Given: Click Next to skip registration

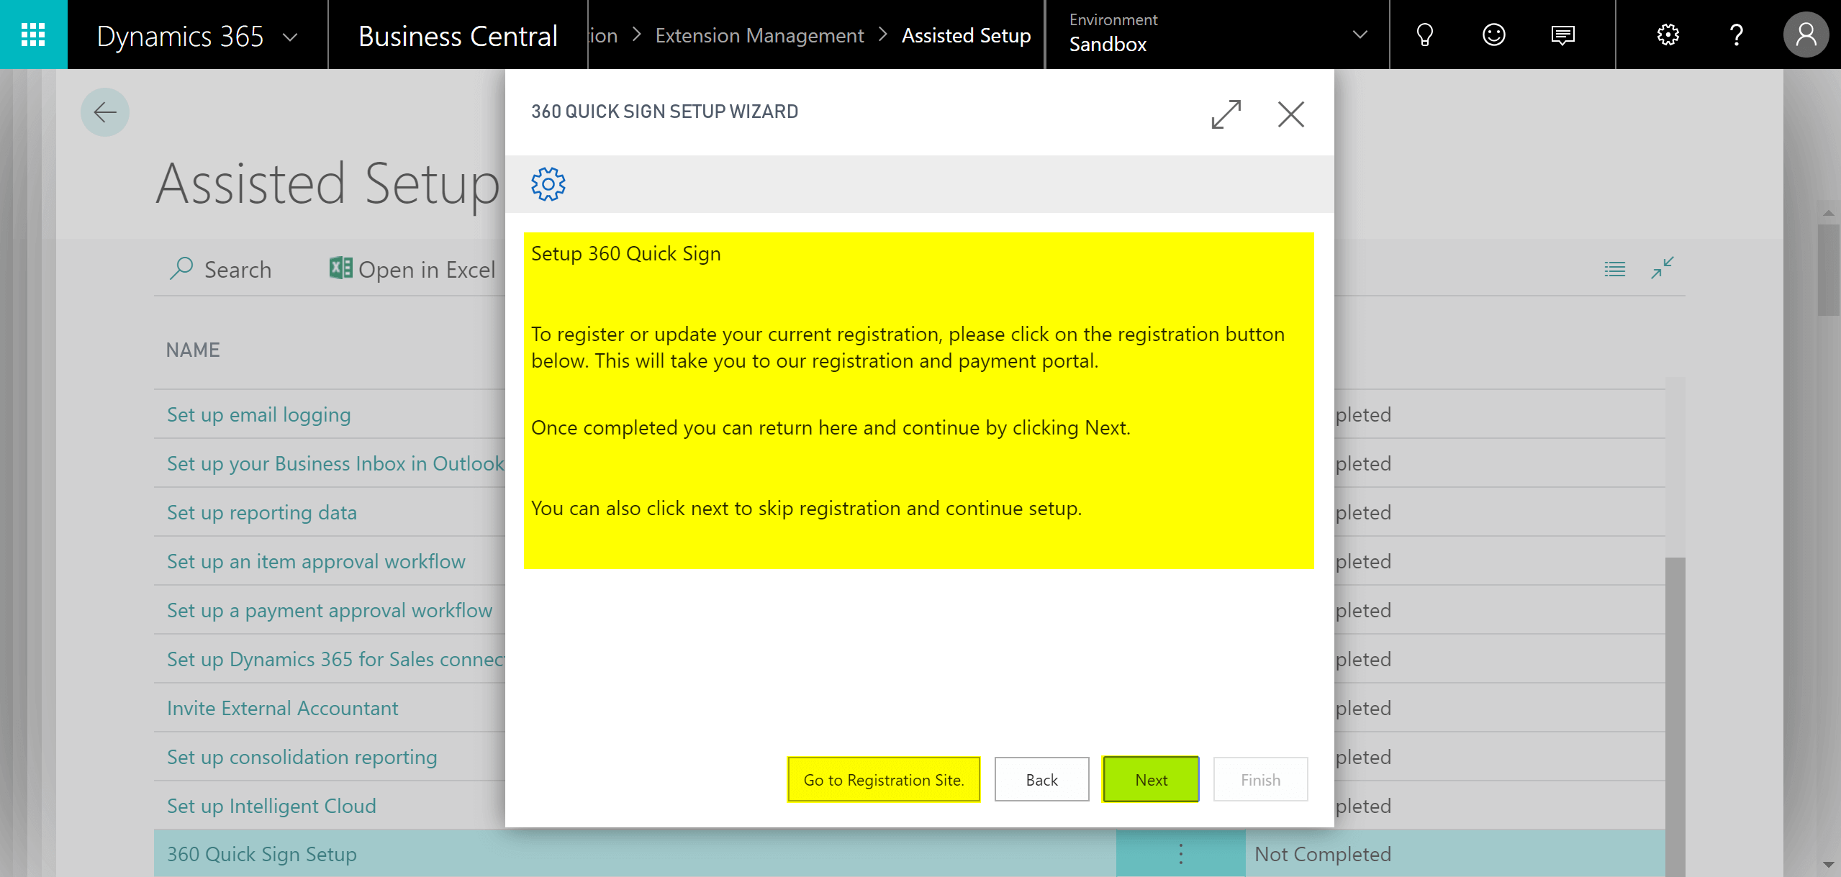Looking at the screenshot, I should (1150, 779).
